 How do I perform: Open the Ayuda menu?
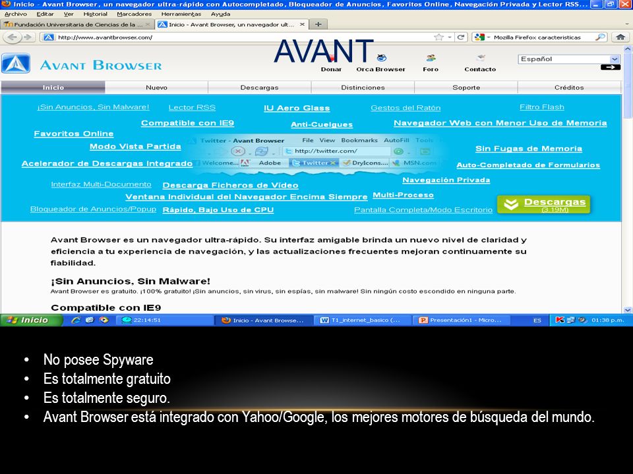pos(220,14)
